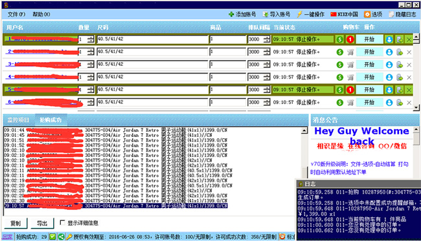
Task: Click the success list scroll-up arrow
Action: pos(304,131)
